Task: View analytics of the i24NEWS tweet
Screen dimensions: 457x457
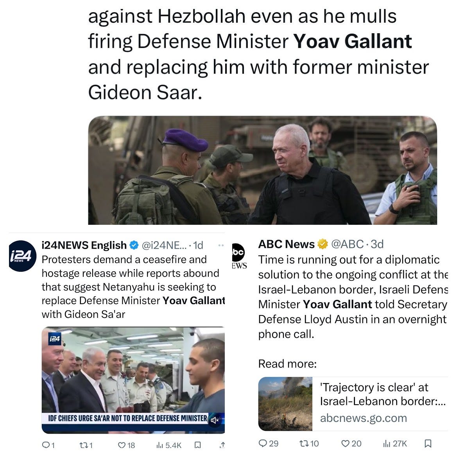Action: (x=169, y=445)
